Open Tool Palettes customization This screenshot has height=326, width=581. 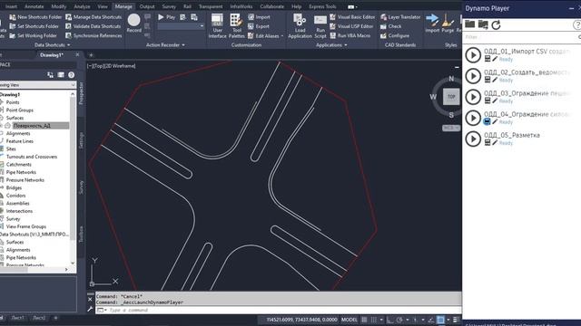(x=236, y=26)
